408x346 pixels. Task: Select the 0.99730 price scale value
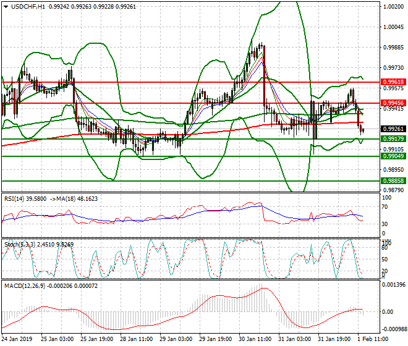click(394, 67)
